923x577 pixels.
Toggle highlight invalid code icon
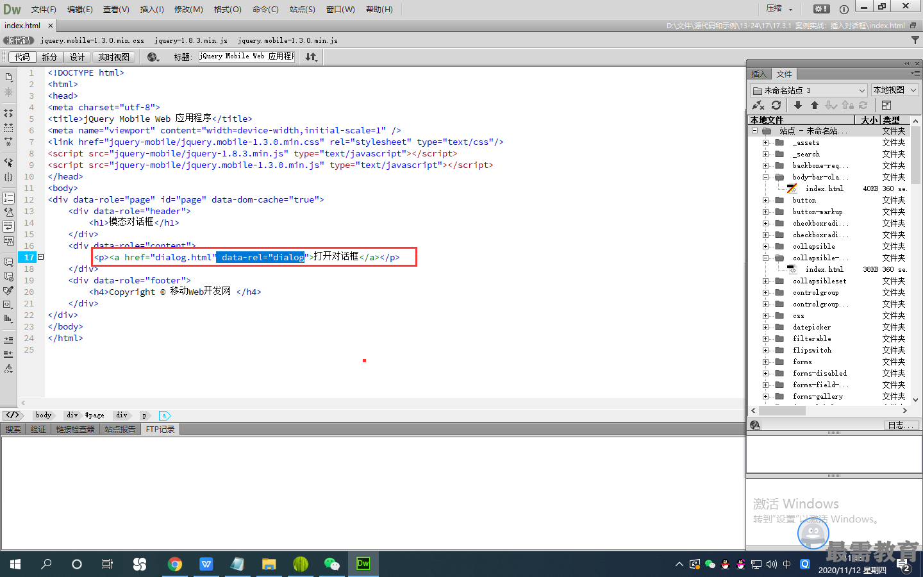(8, 212)
